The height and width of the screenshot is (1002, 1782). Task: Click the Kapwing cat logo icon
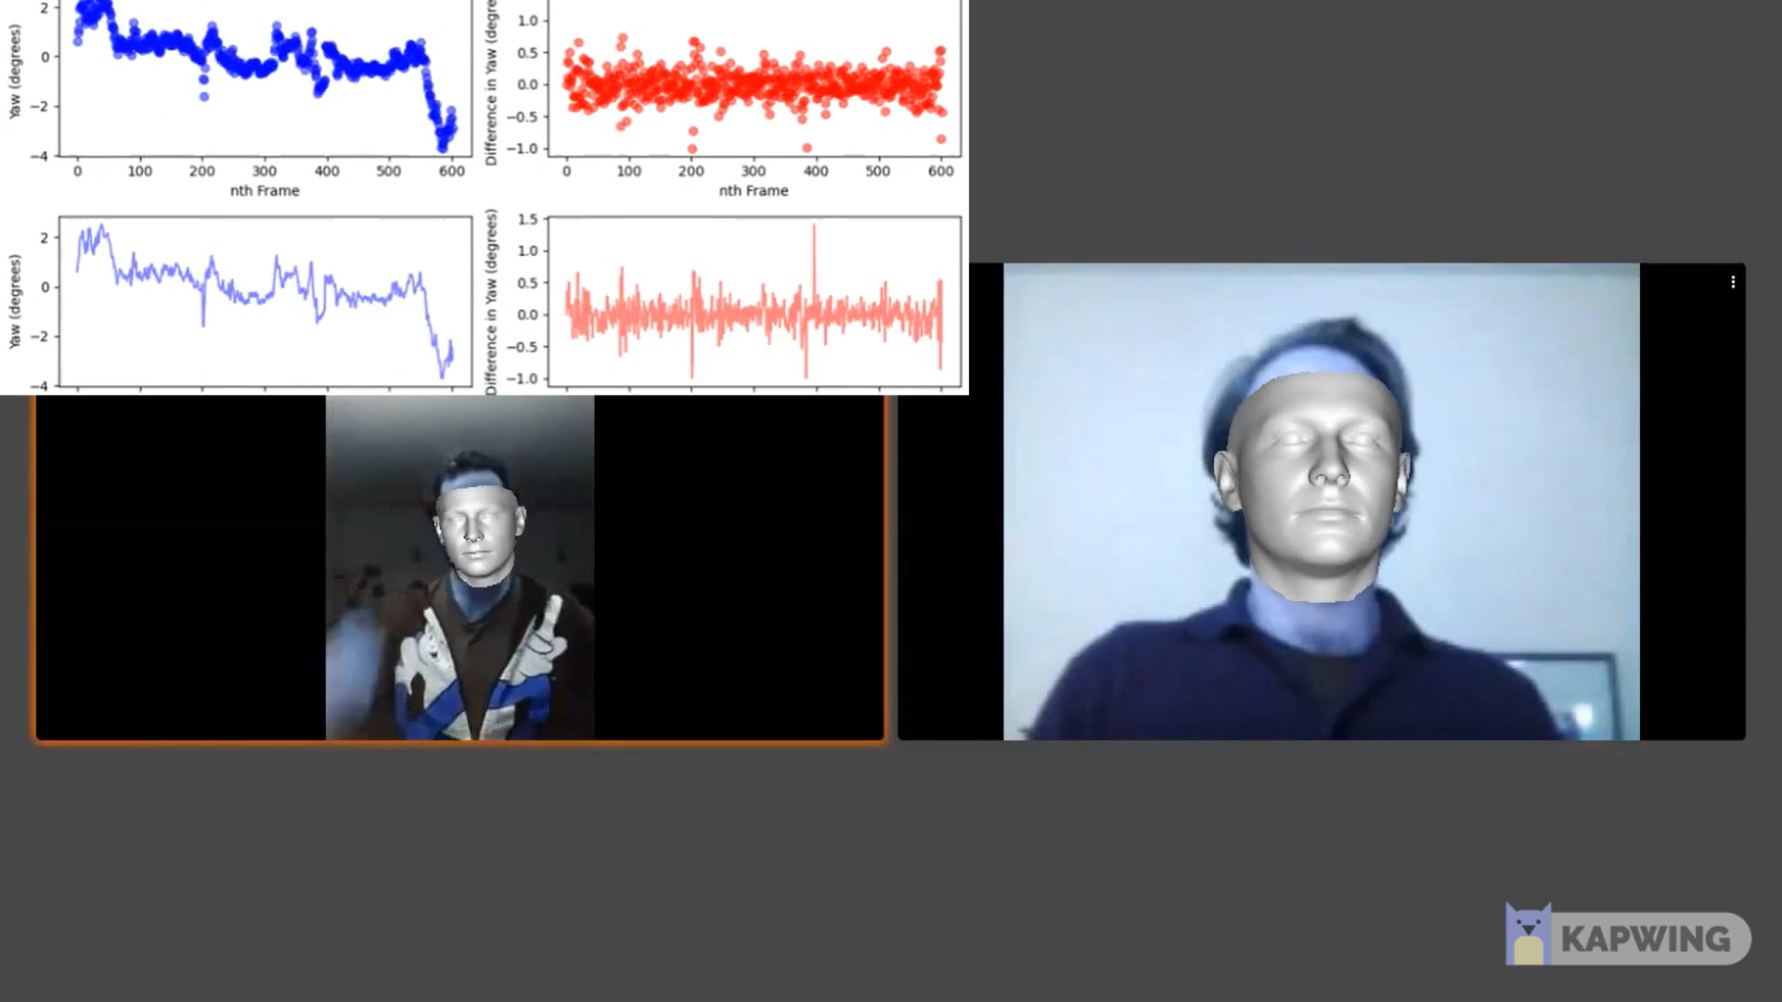tap(1527, 935)
